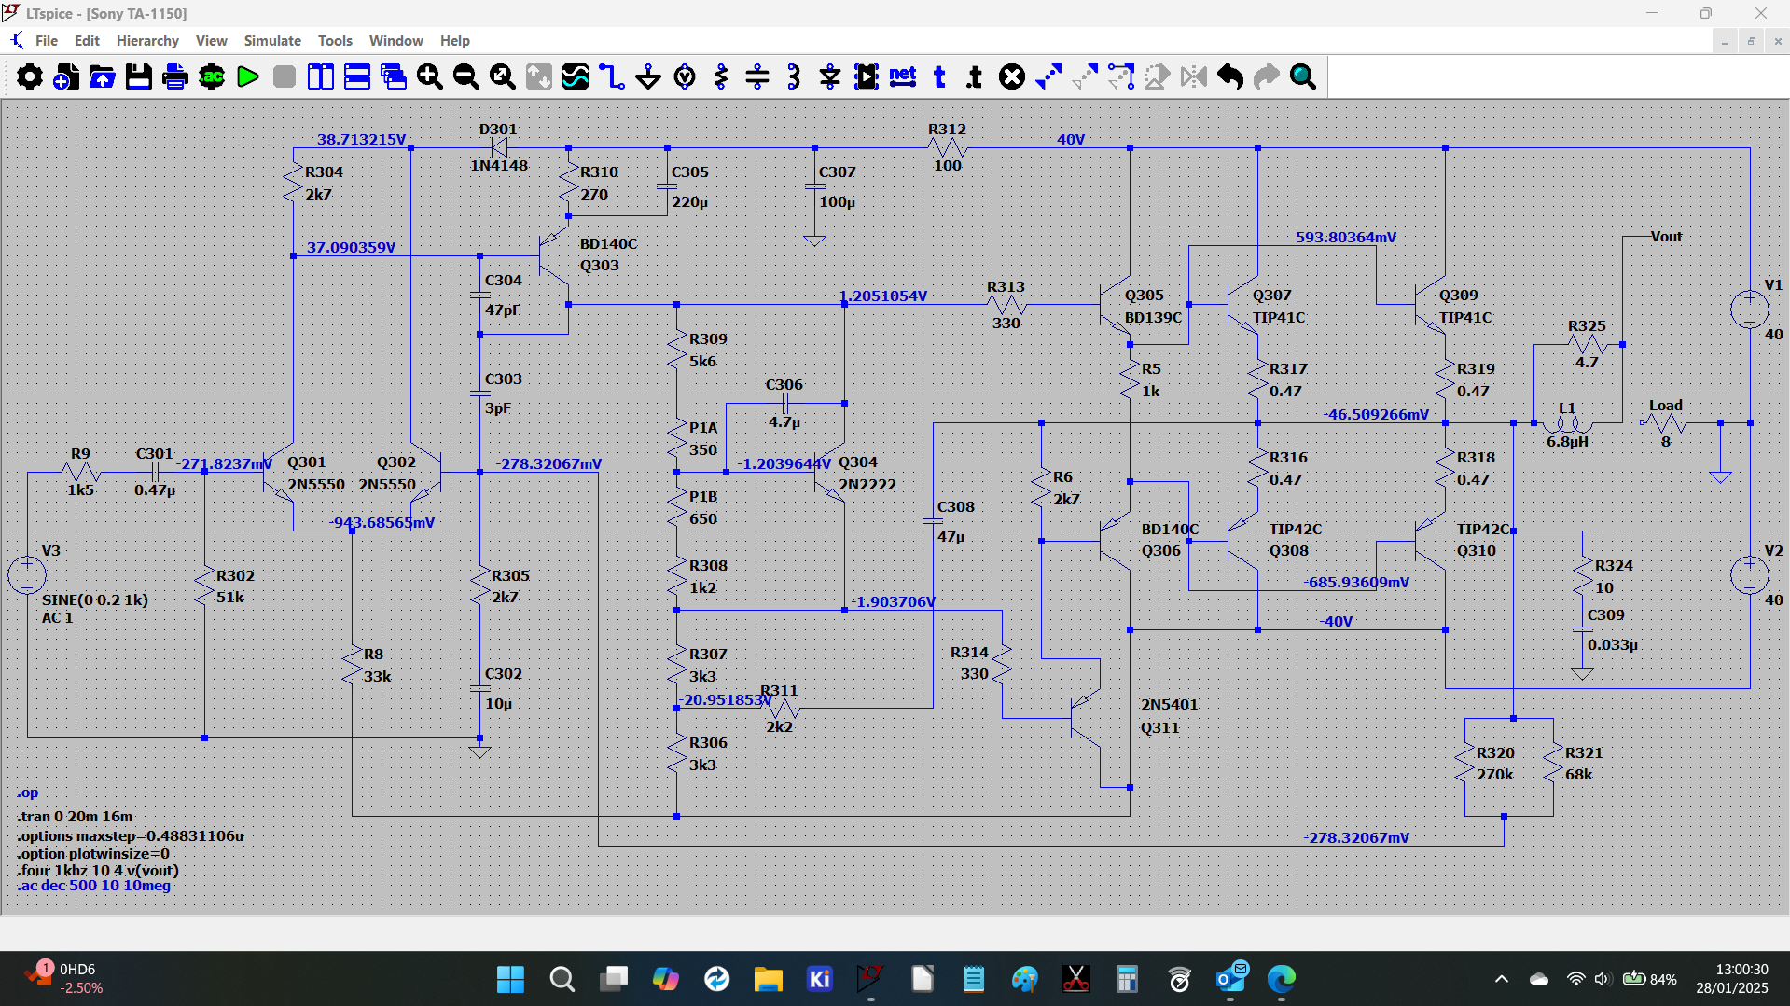Open the Help menu
This screenshot has height=1006, width=1790.
coord(455,41)
